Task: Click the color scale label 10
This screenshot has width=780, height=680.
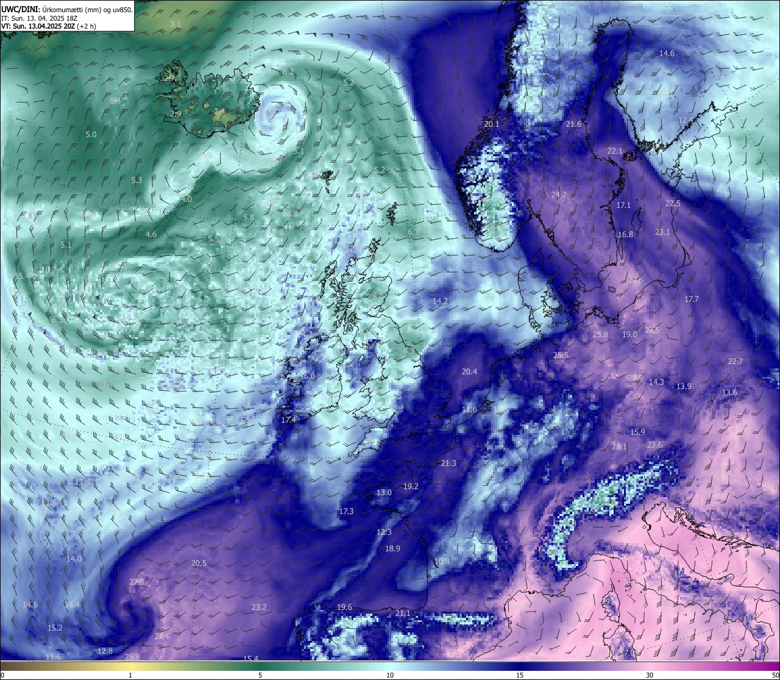Action: 390,675
